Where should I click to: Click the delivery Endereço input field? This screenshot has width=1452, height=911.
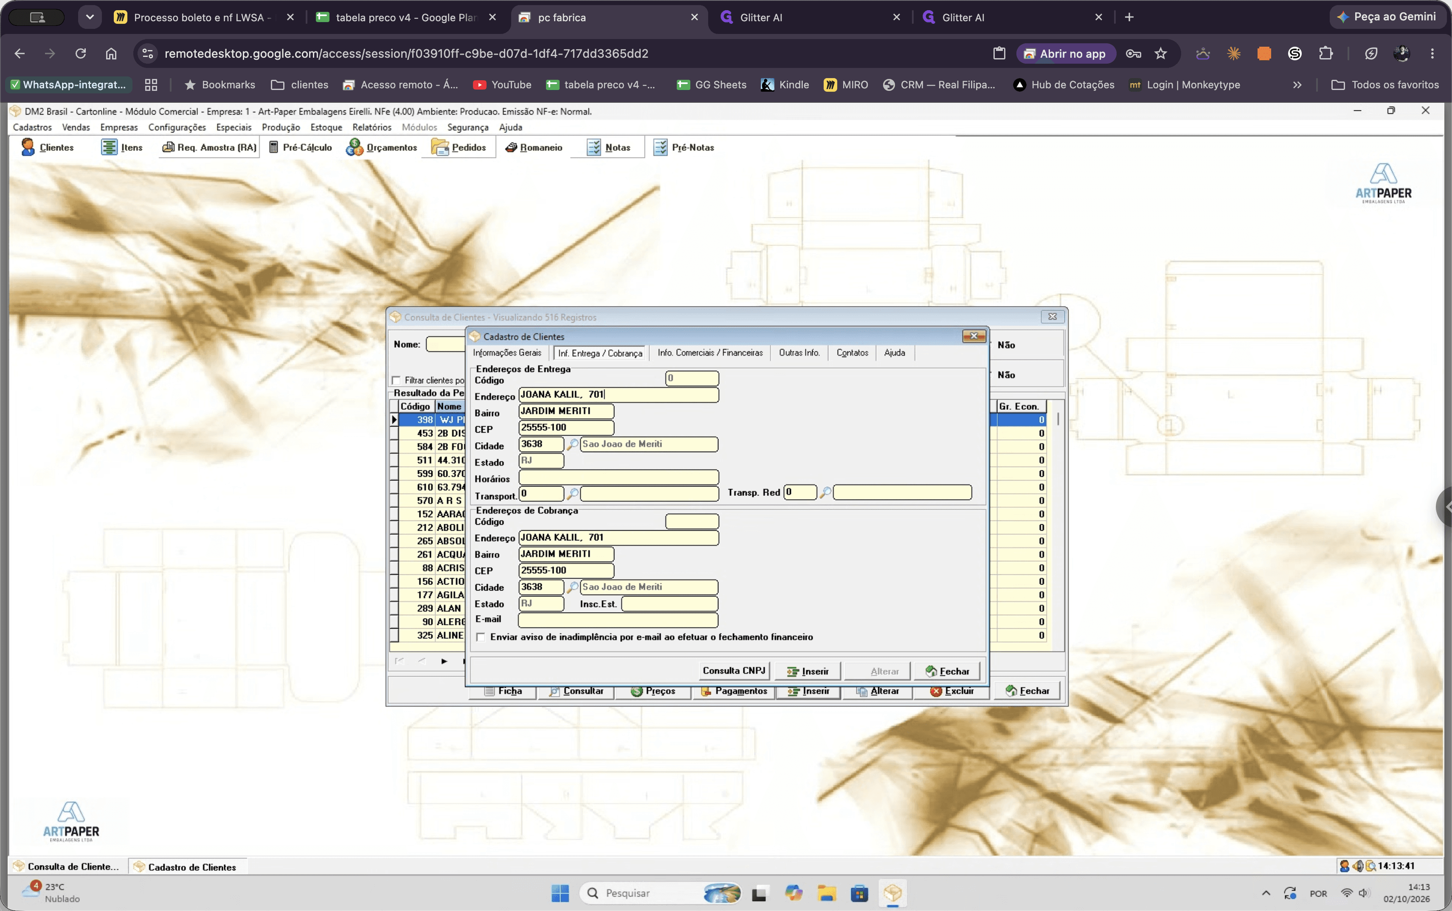[618, 395]
